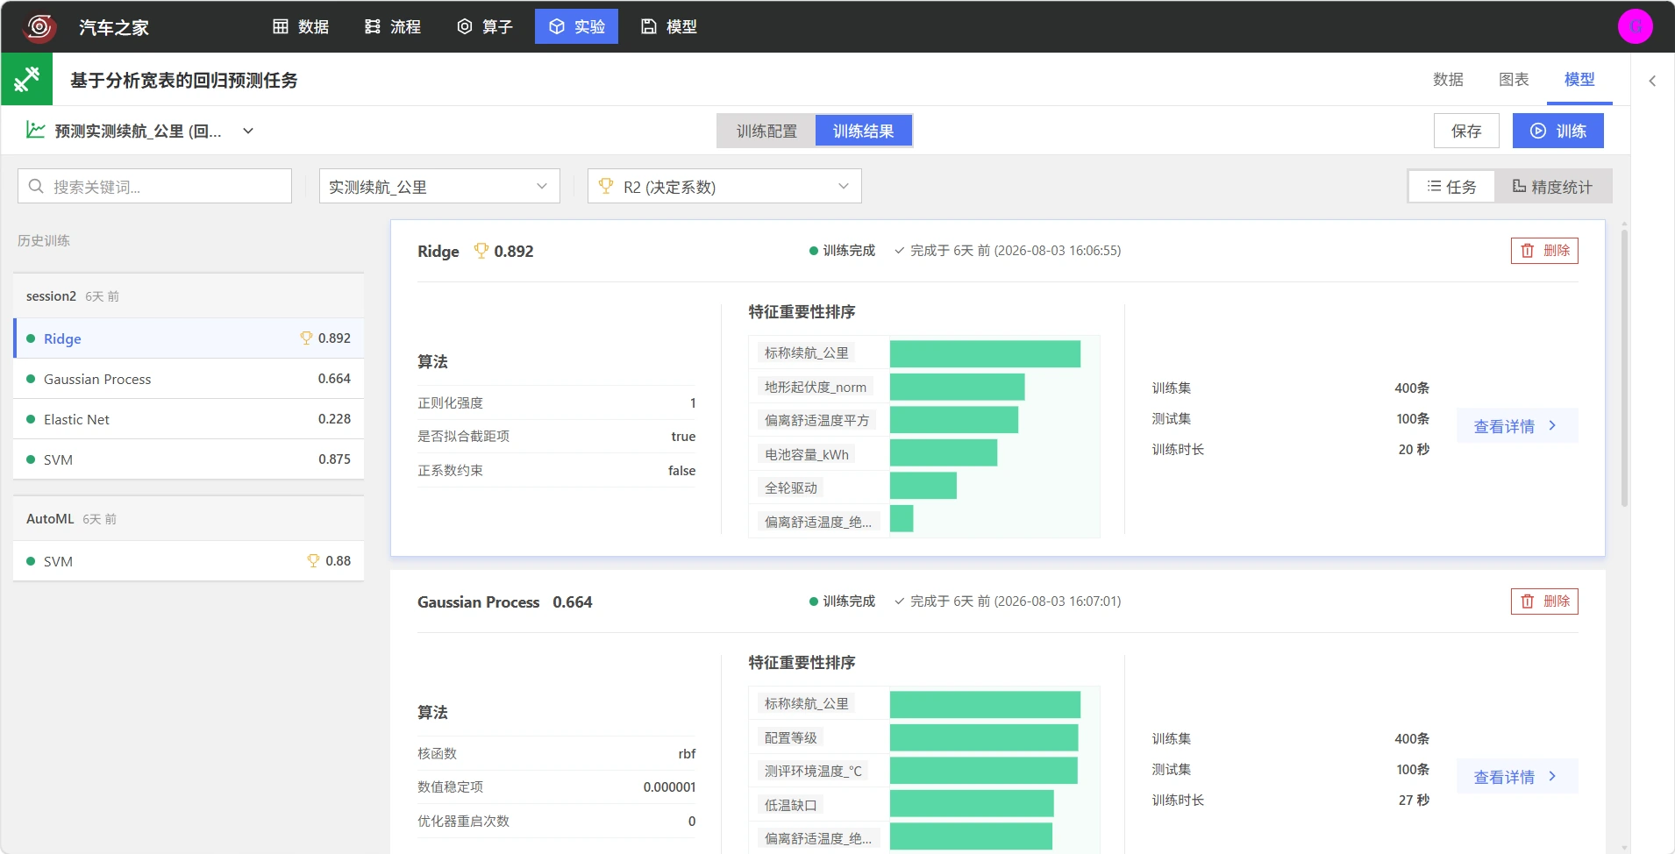
Task: Click the 历史训练 label
Action: (x=44, y=240)
